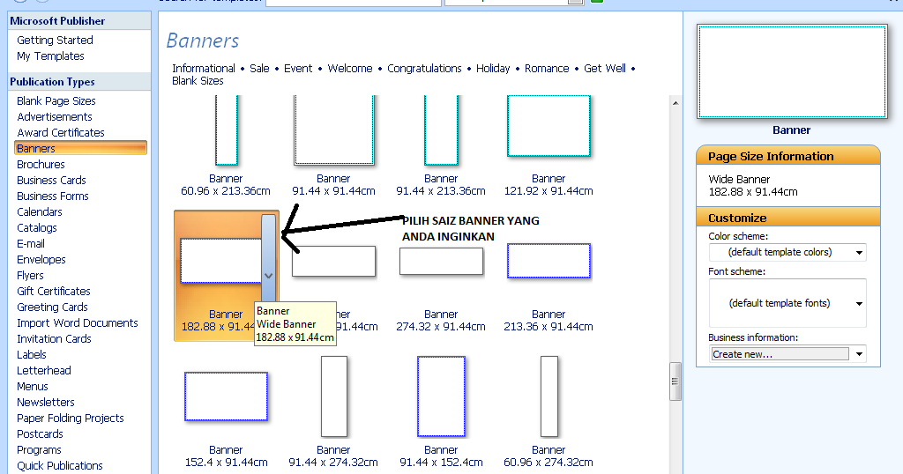Click the large Banner preview image
Image resolution: width=903 pixels, height=474 pixels.
[x=792, y=72]
